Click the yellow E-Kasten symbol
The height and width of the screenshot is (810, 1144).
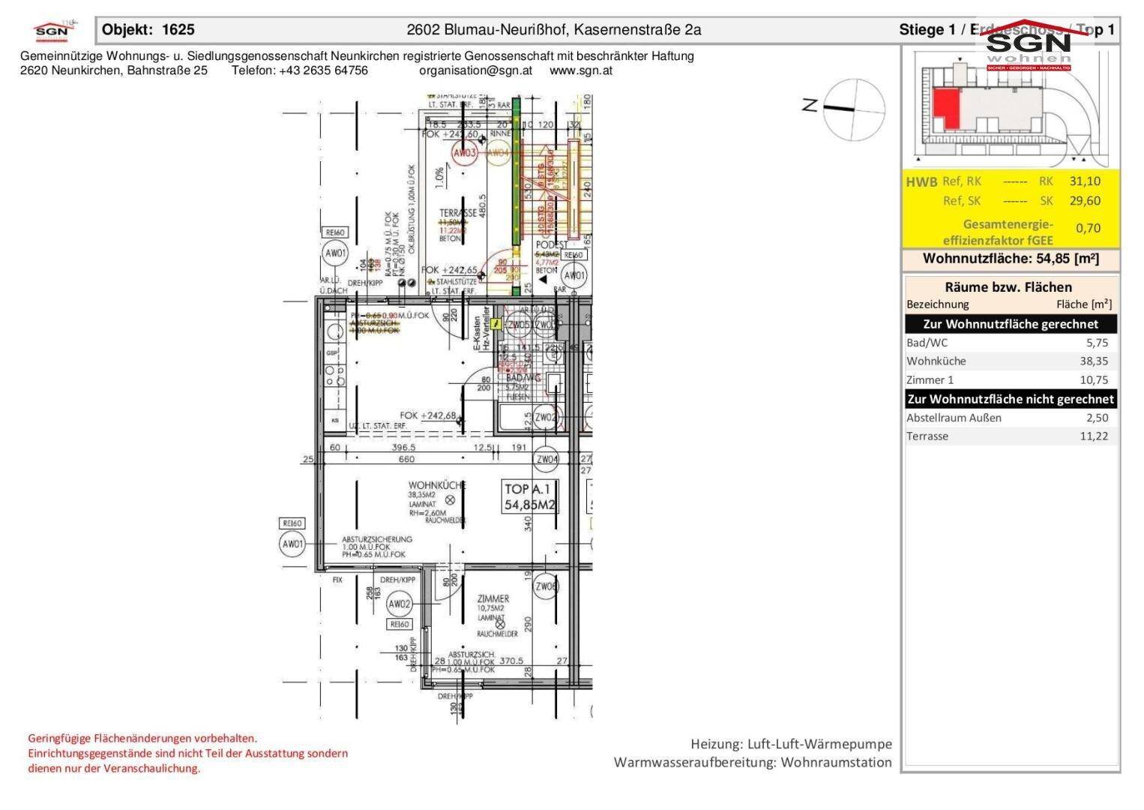pyautogui.click(x=496, y=324)
